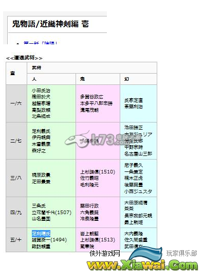Screen dimensions: 204x280
Task: Select 上杉謙信(1510)
Action: [98, 171]
